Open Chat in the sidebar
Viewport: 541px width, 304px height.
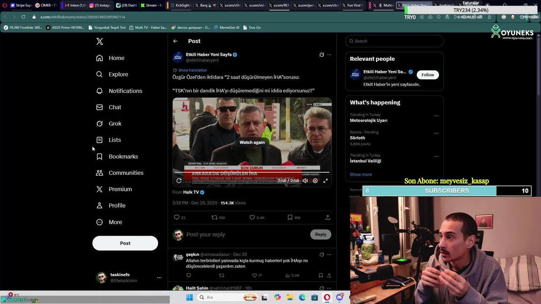pyautogui.click(x=109, y=107)
